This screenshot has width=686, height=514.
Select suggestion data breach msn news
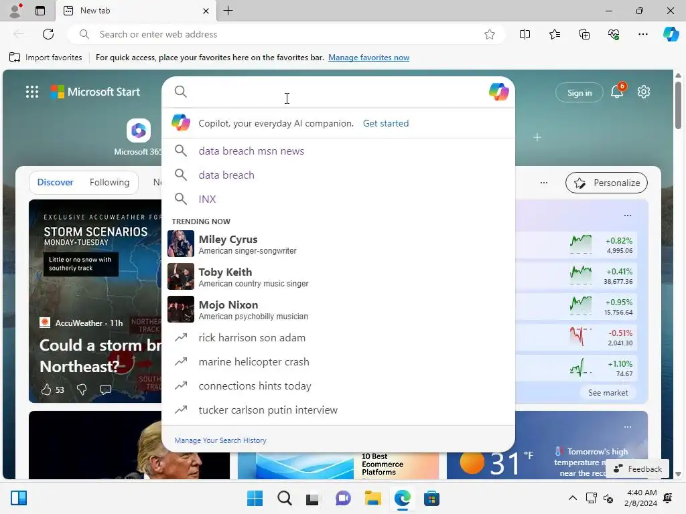tap(338, 151)
